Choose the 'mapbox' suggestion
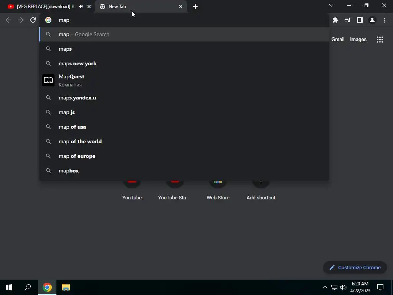 point(184,171)
